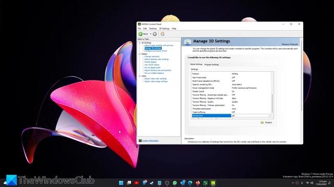Click the NVIDIA icon in the taskbar
This screenshot has height=187, width=334.
(x=213, y=183)
